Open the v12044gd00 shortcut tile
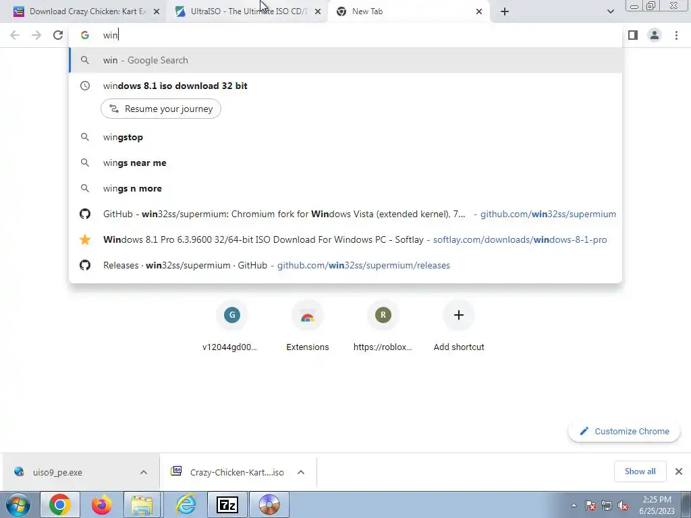 tap(232, 326)
